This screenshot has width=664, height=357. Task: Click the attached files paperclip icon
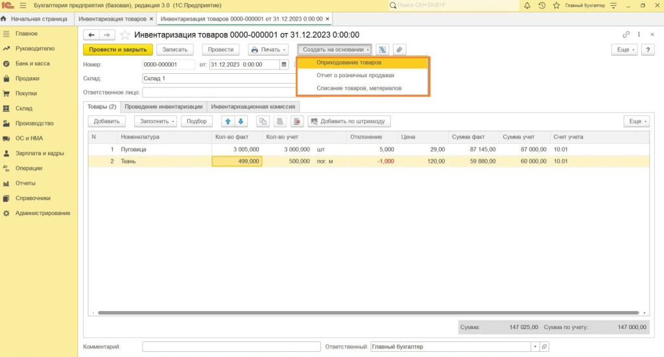click(x=399, y=49)
